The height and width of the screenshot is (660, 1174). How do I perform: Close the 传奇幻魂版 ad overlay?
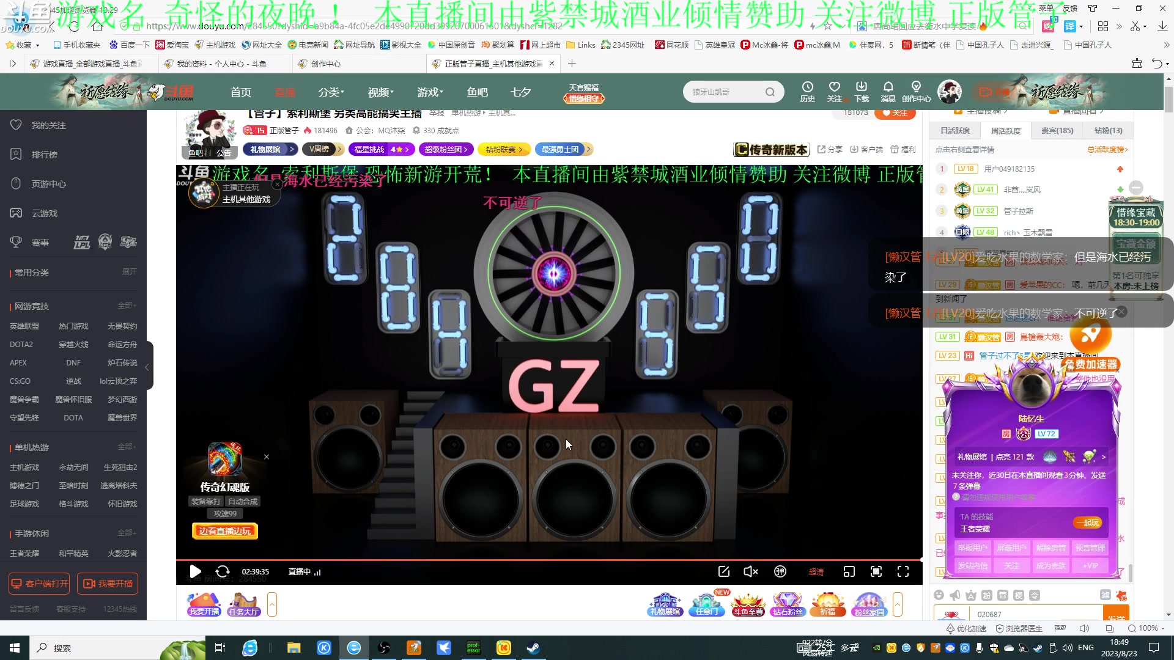click(267, 457)
